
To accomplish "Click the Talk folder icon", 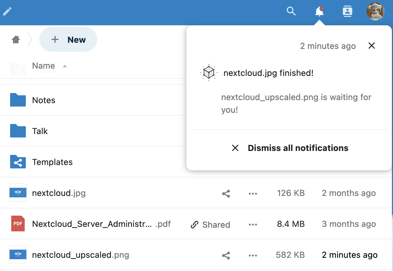I will coord(18,131).
